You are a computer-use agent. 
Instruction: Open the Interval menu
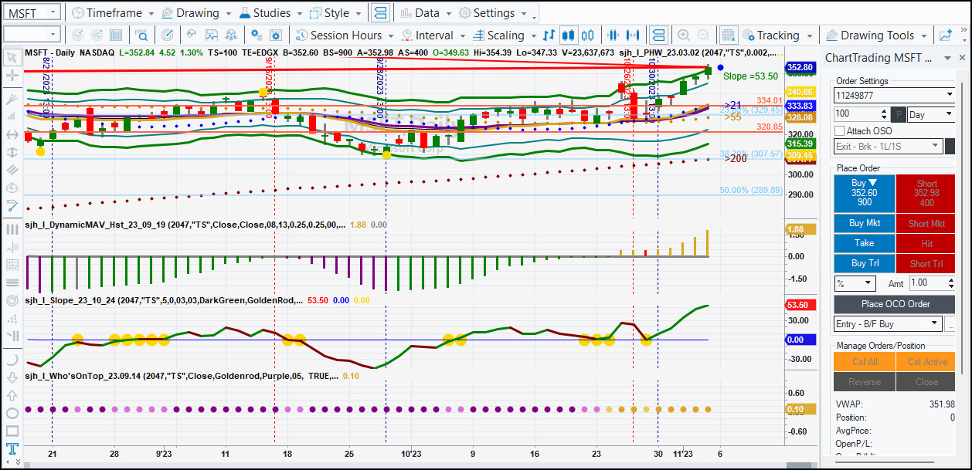click(433, 36)
